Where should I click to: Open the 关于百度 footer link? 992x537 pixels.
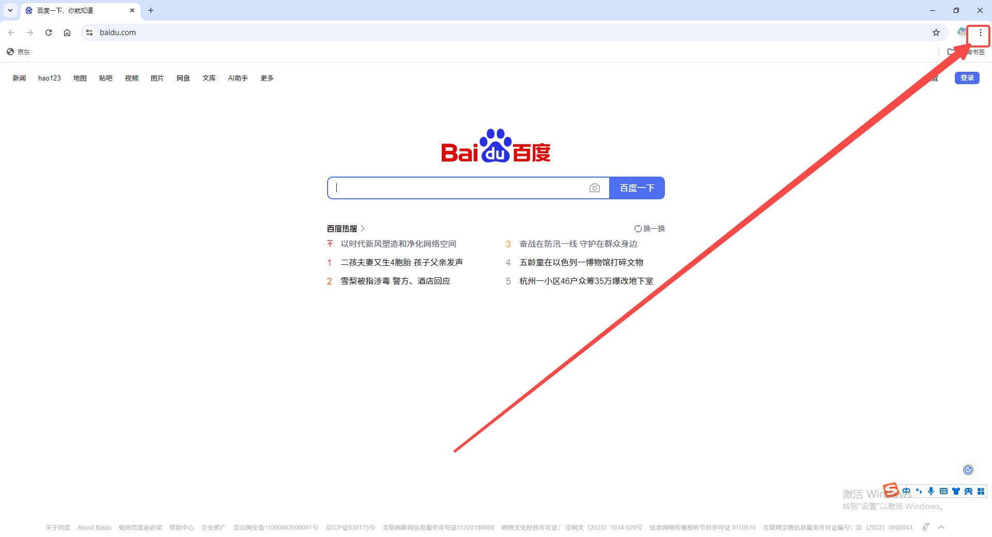(58, 528)
